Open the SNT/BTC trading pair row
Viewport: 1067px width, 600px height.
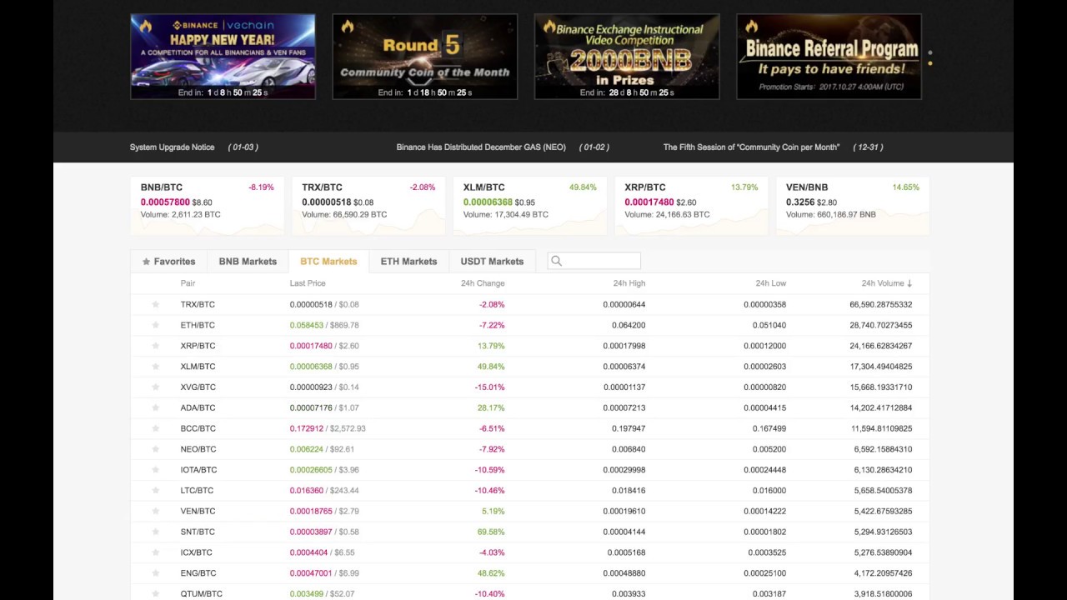529,532
